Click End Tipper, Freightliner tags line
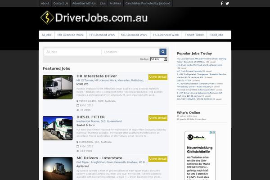 (x=112, y=162)
